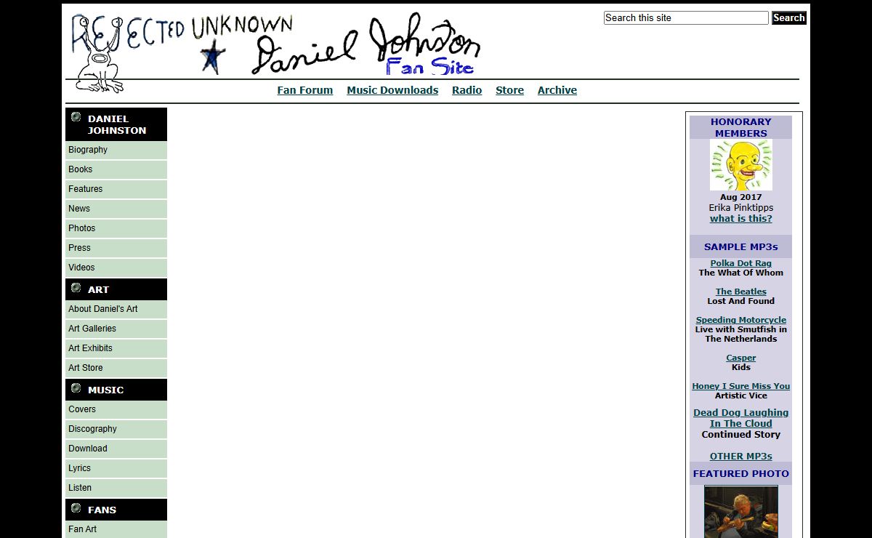Click the featured photo thumbnail
This screenshot has width=872, height=538.
pos(741,512)
